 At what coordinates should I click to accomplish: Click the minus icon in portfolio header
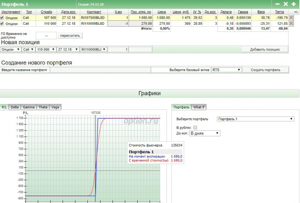[277, 4]
